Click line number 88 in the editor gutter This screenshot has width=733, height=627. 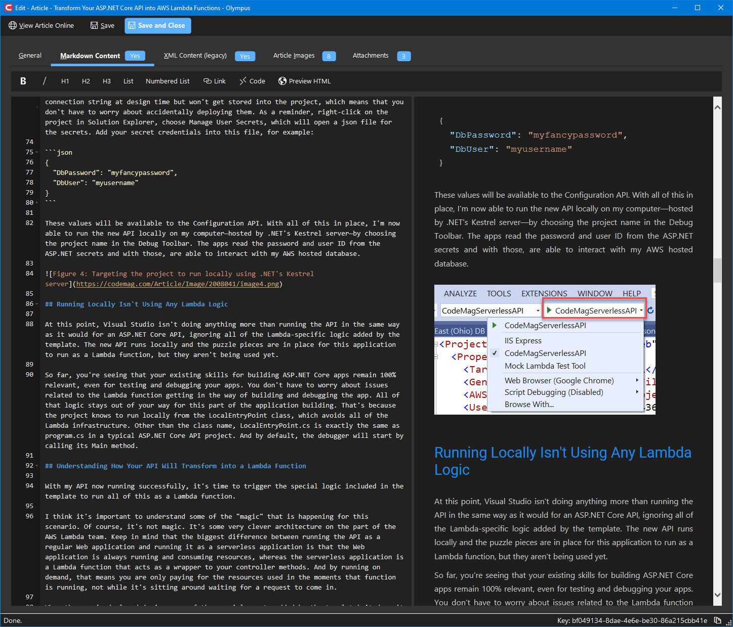[29, 324]
